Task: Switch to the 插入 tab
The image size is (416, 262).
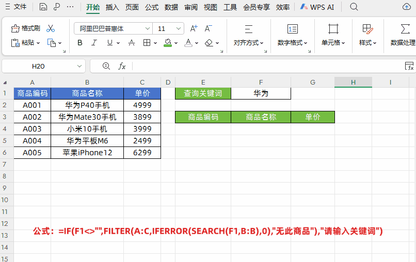Action: tap(112, 7)
